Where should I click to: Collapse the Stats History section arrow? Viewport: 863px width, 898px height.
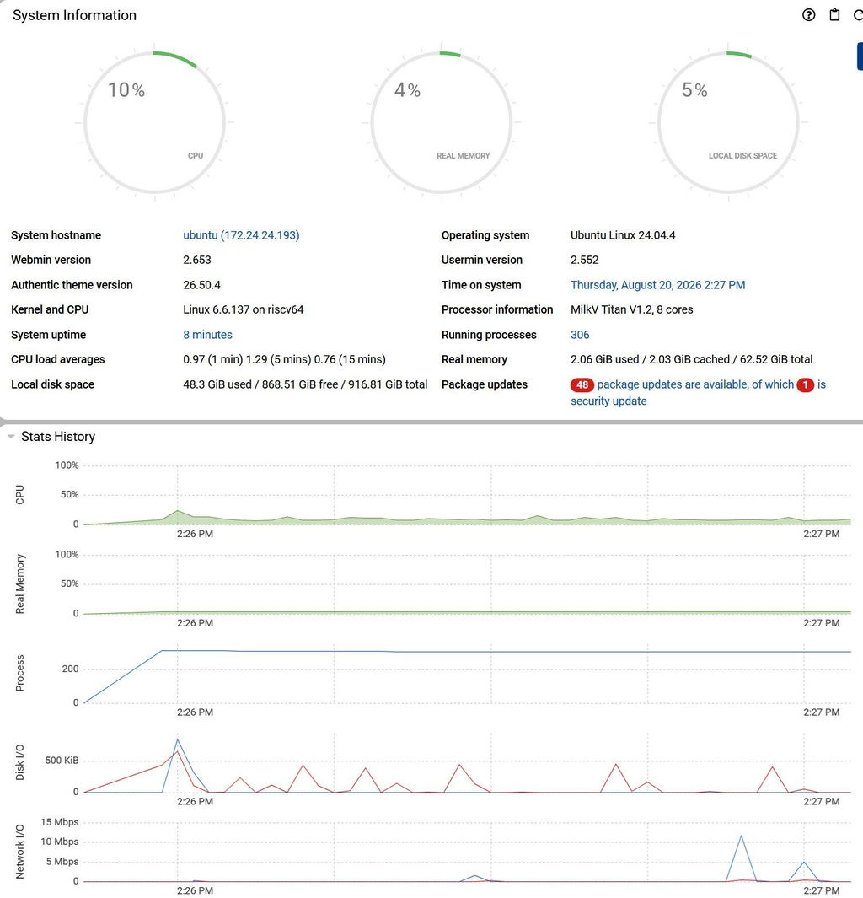pos(11,437)
